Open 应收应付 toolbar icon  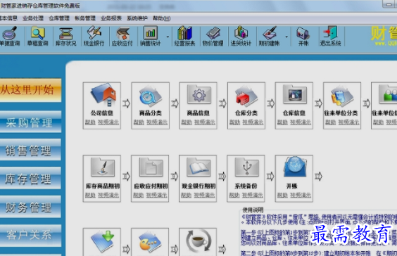point(122,37)
